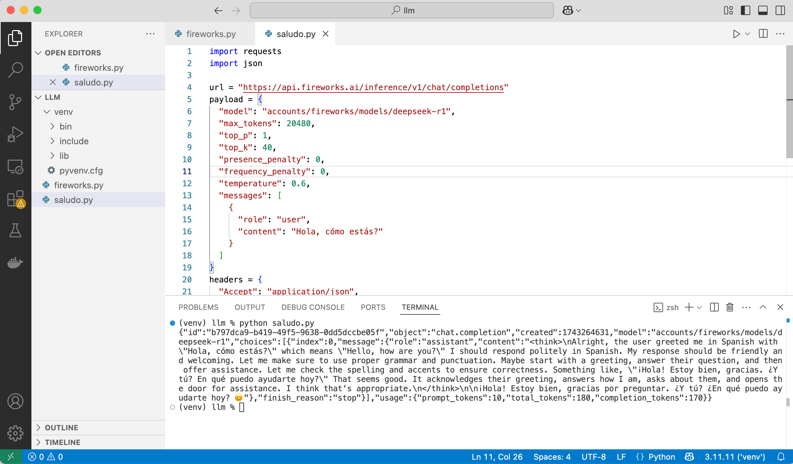
Task: Click the editor vertical scrollbar
Action: 789,102
